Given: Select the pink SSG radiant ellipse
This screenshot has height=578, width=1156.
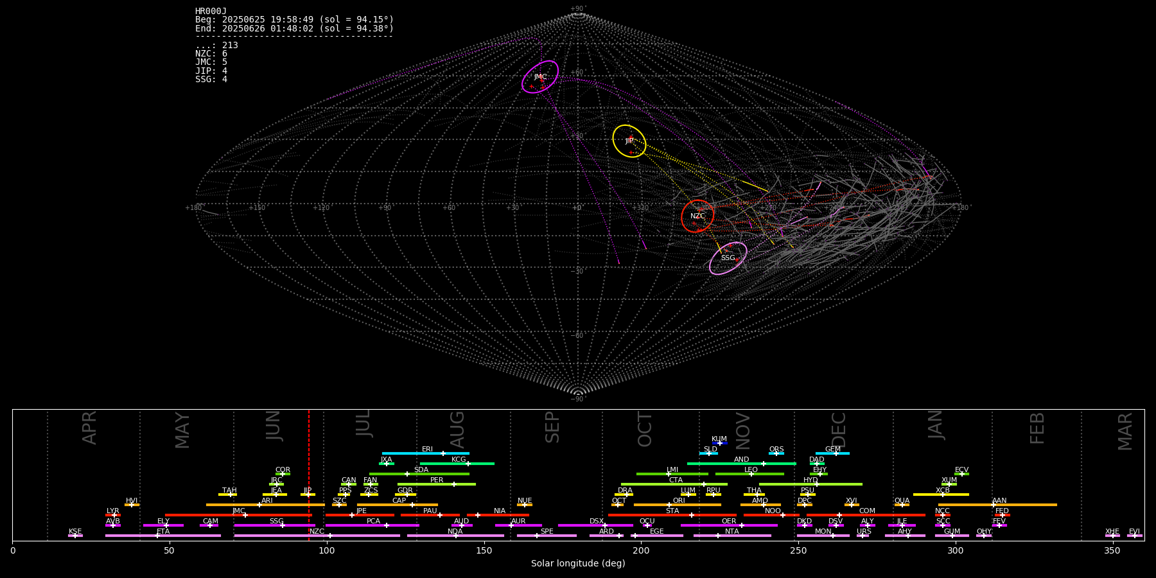Looking at the screenshot, I should 728,258.
